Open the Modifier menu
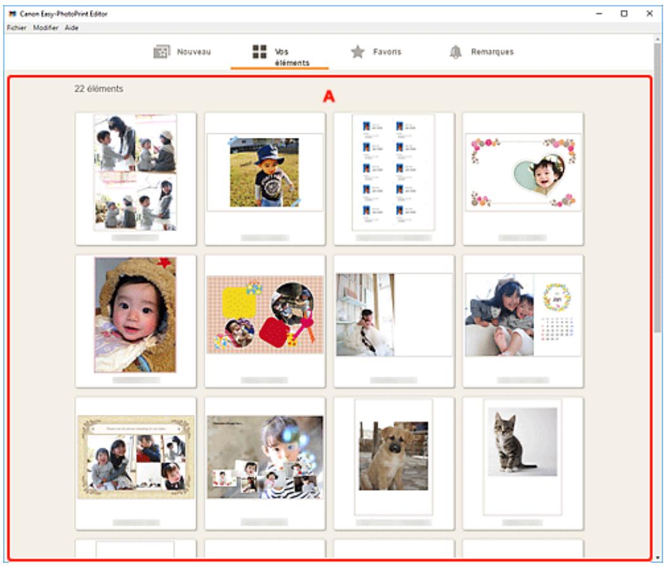This screenshot has width=665, height=566. pos(46,28)
